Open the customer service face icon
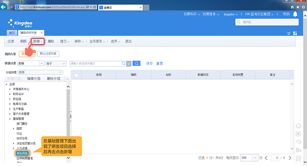 pos(298,126)
